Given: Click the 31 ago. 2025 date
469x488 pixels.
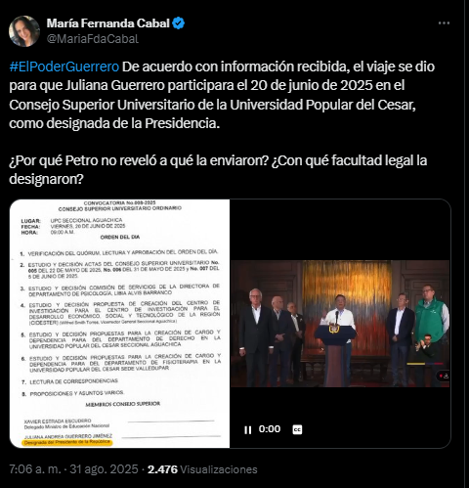Looking at the screenshot, I should coord(104,469).
